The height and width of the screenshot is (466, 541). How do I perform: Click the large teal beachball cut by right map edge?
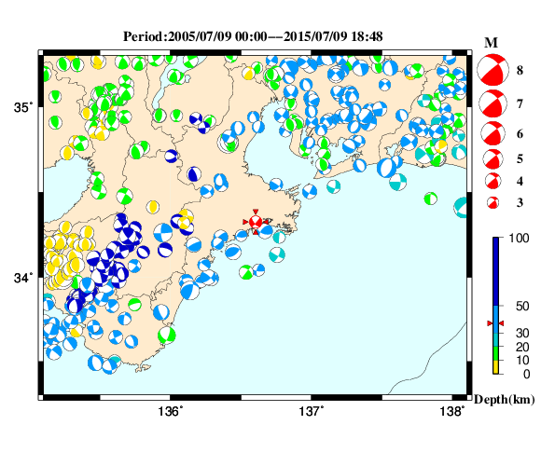tap(461, 208)
